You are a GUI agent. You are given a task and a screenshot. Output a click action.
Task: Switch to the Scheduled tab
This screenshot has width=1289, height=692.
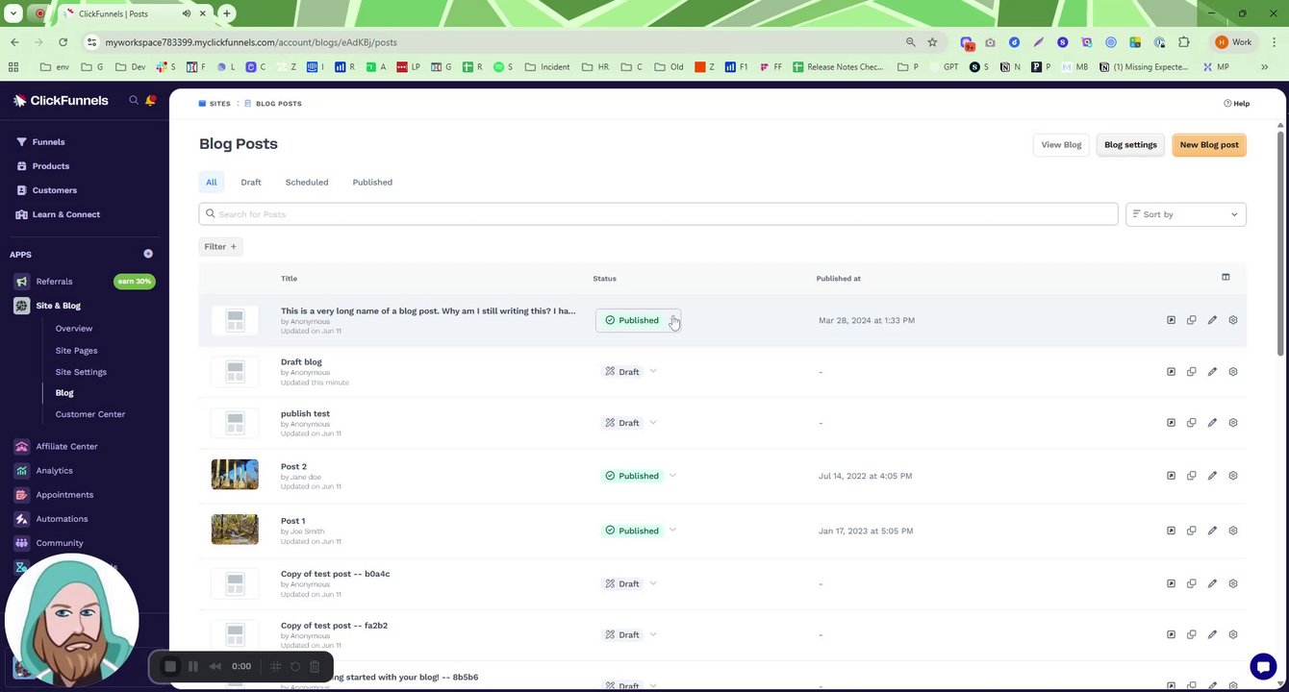pos(307,182)
